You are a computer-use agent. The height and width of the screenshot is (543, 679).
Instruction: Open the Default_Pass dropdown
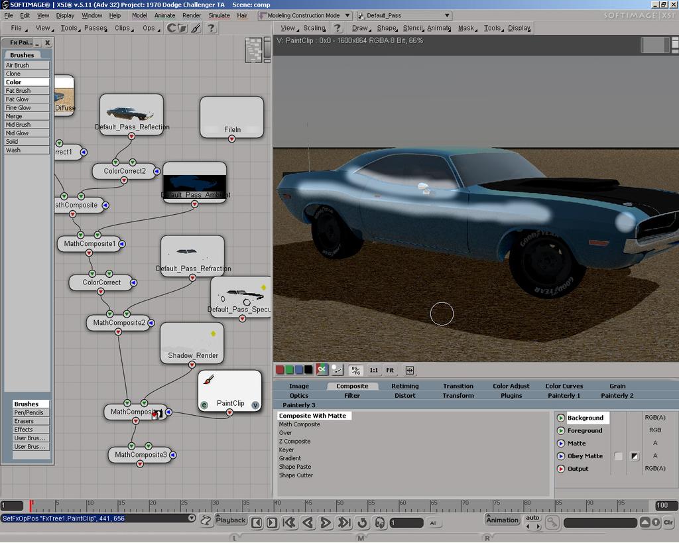click(x=404, y=16)
